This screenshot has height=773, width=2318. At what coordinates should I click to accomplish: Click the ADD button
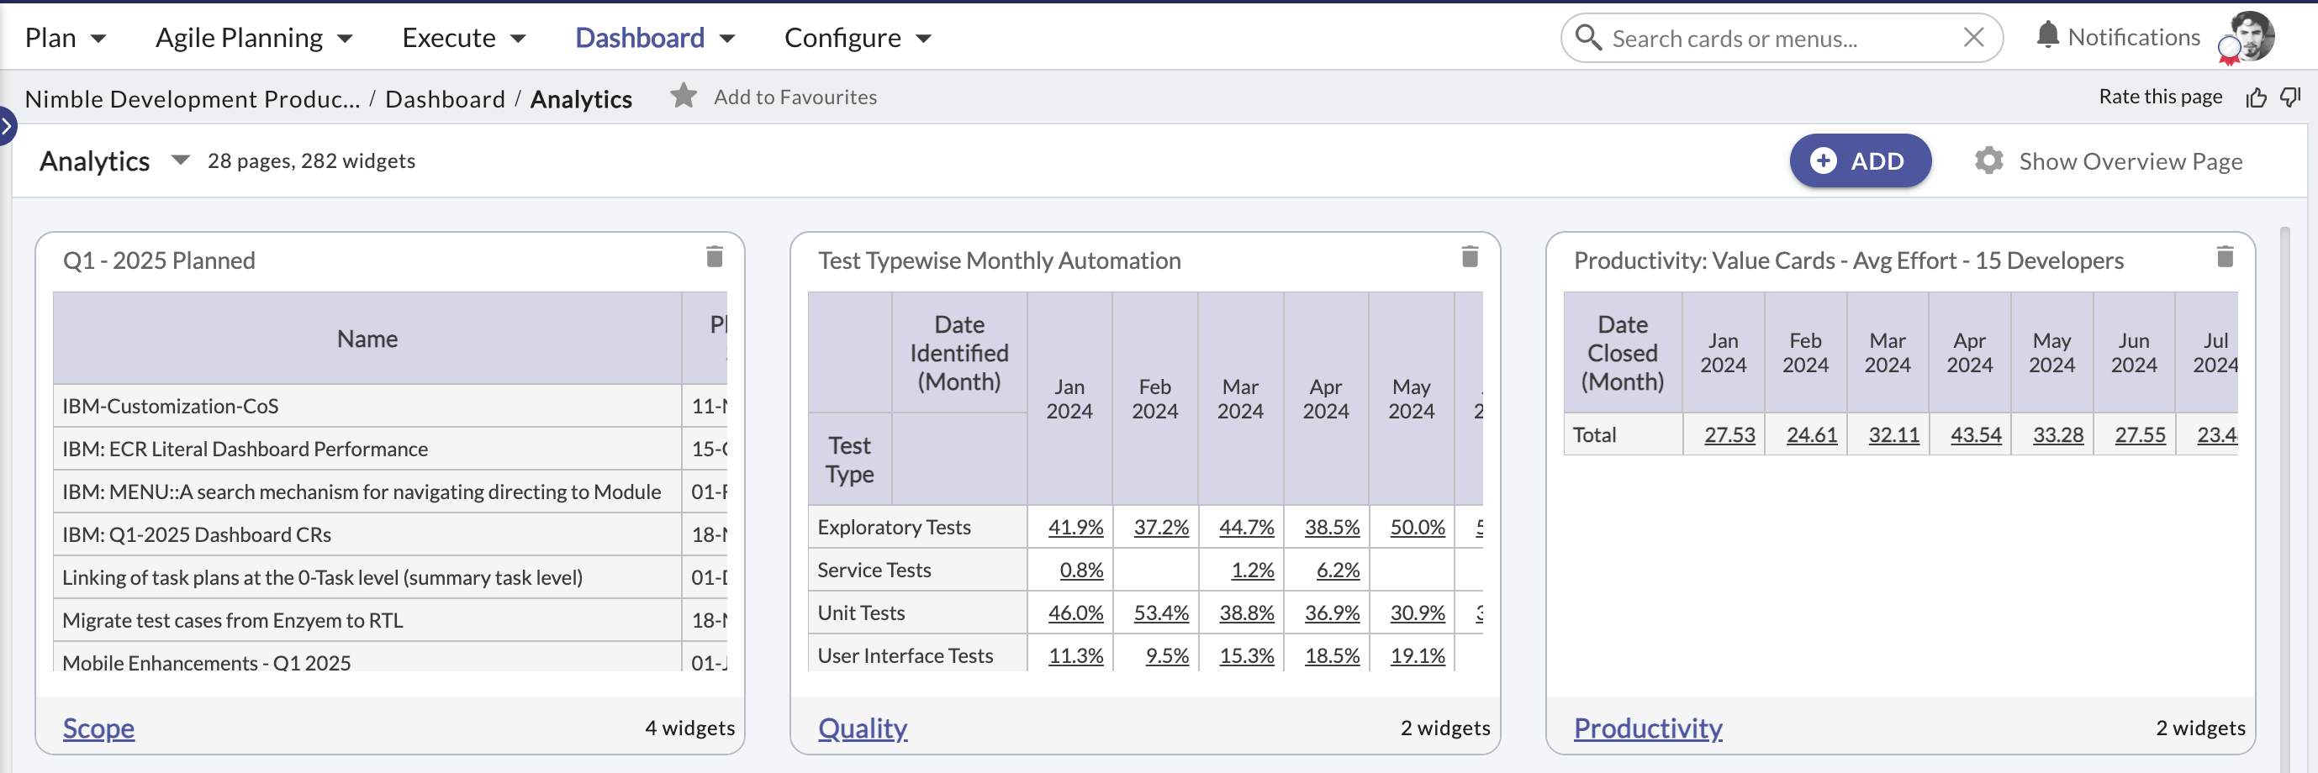(x=1859, y=160)
